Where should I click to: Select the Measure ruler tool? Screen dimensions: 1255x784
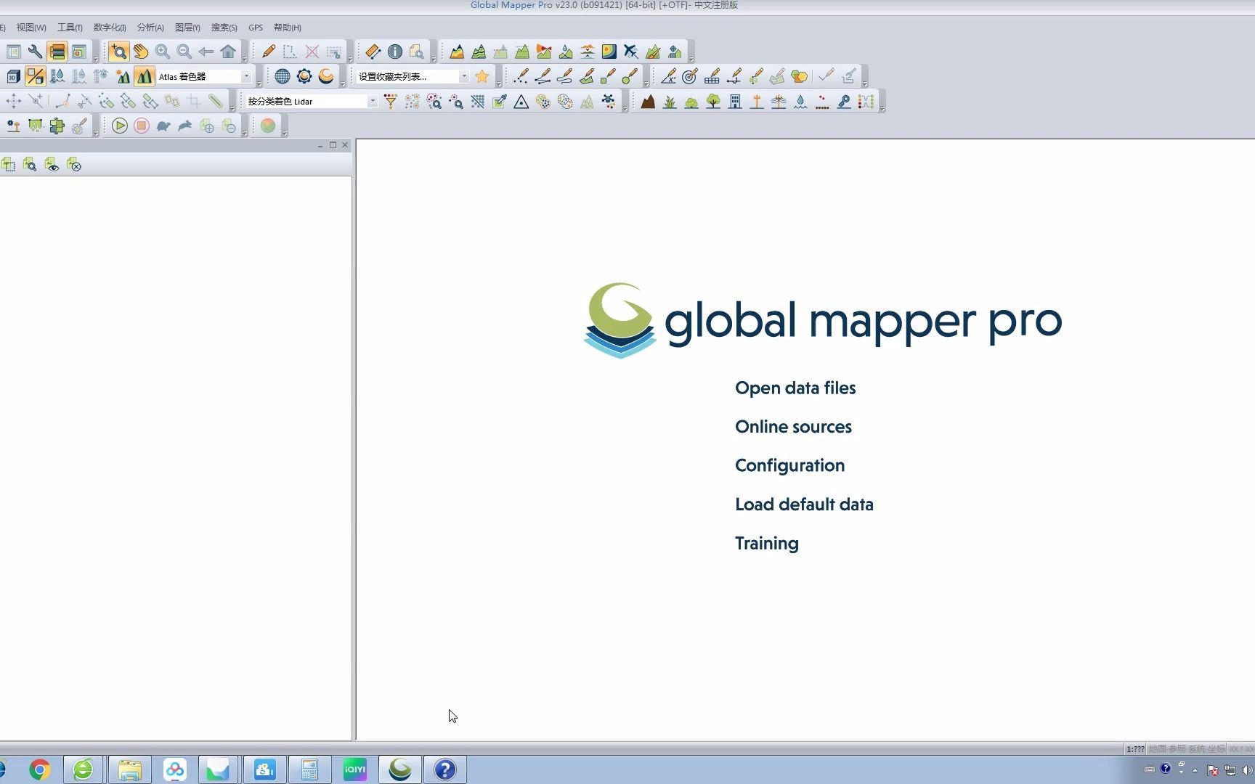coord(373,52)
